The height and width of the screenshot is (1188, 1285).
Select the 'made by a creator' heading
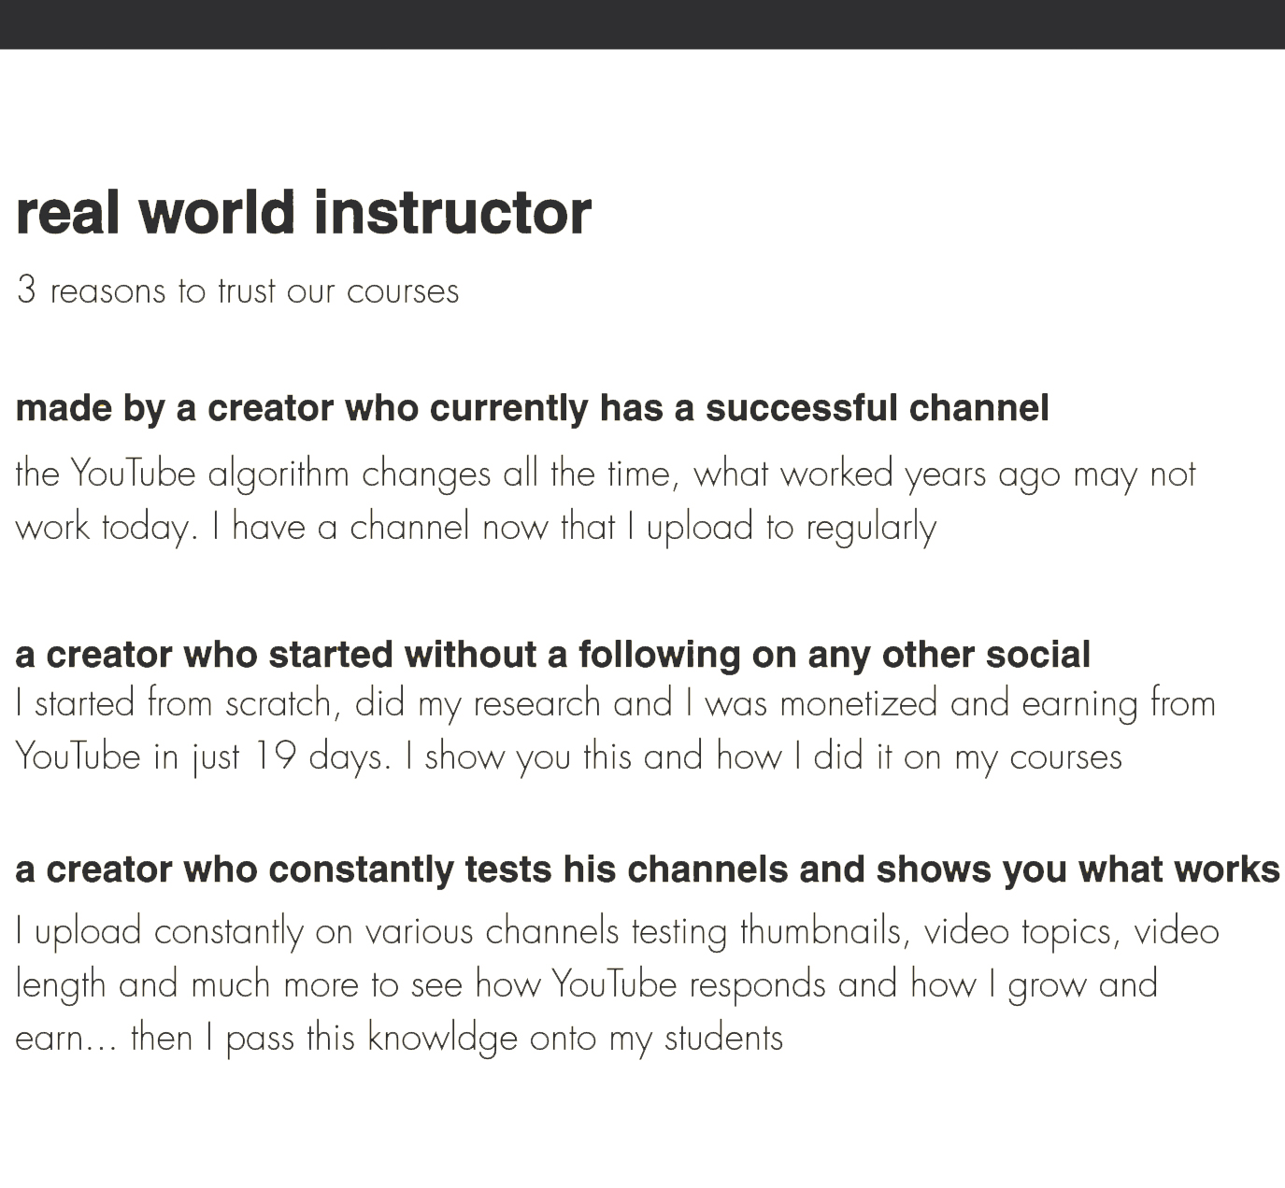click(x=532, y=409)
